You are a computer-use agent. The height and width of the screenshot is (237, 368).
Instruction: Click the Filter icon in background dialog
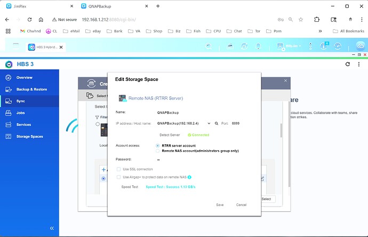click(x=97, y=117)
